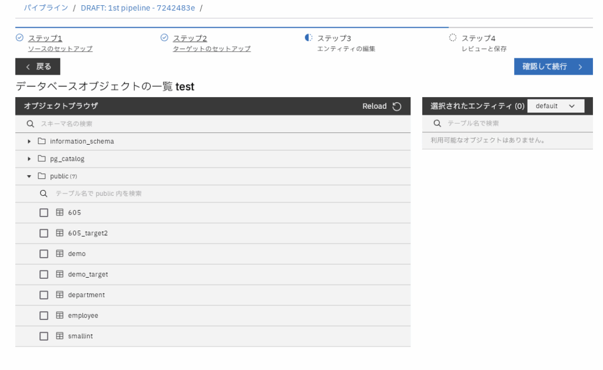Click the information_schema folder icon
Screen dimensions: 603x370
coord(42,141)
